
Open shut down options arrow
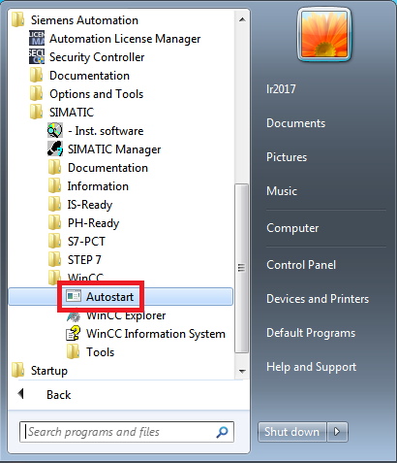(x=337, y=432)
